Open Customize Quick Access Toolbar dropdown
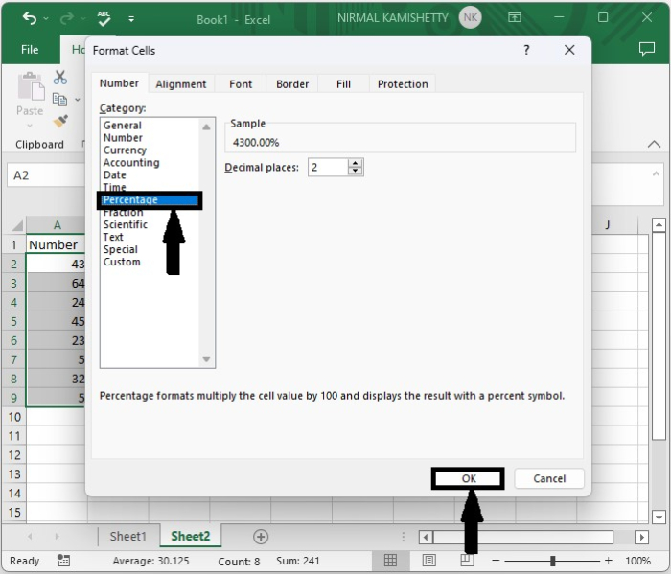The width and height of the screenshot is (671, 576). click(x=131, y=19)
